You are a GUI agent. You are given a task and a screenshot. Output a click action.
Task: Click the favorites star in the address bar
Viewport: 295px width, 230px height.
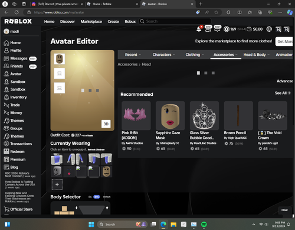coord(216,12)
